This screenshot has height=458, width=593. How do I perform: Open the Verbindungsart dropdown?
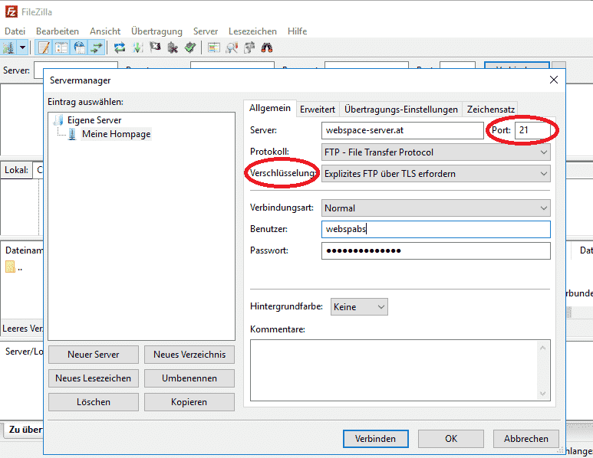point(435,208)
